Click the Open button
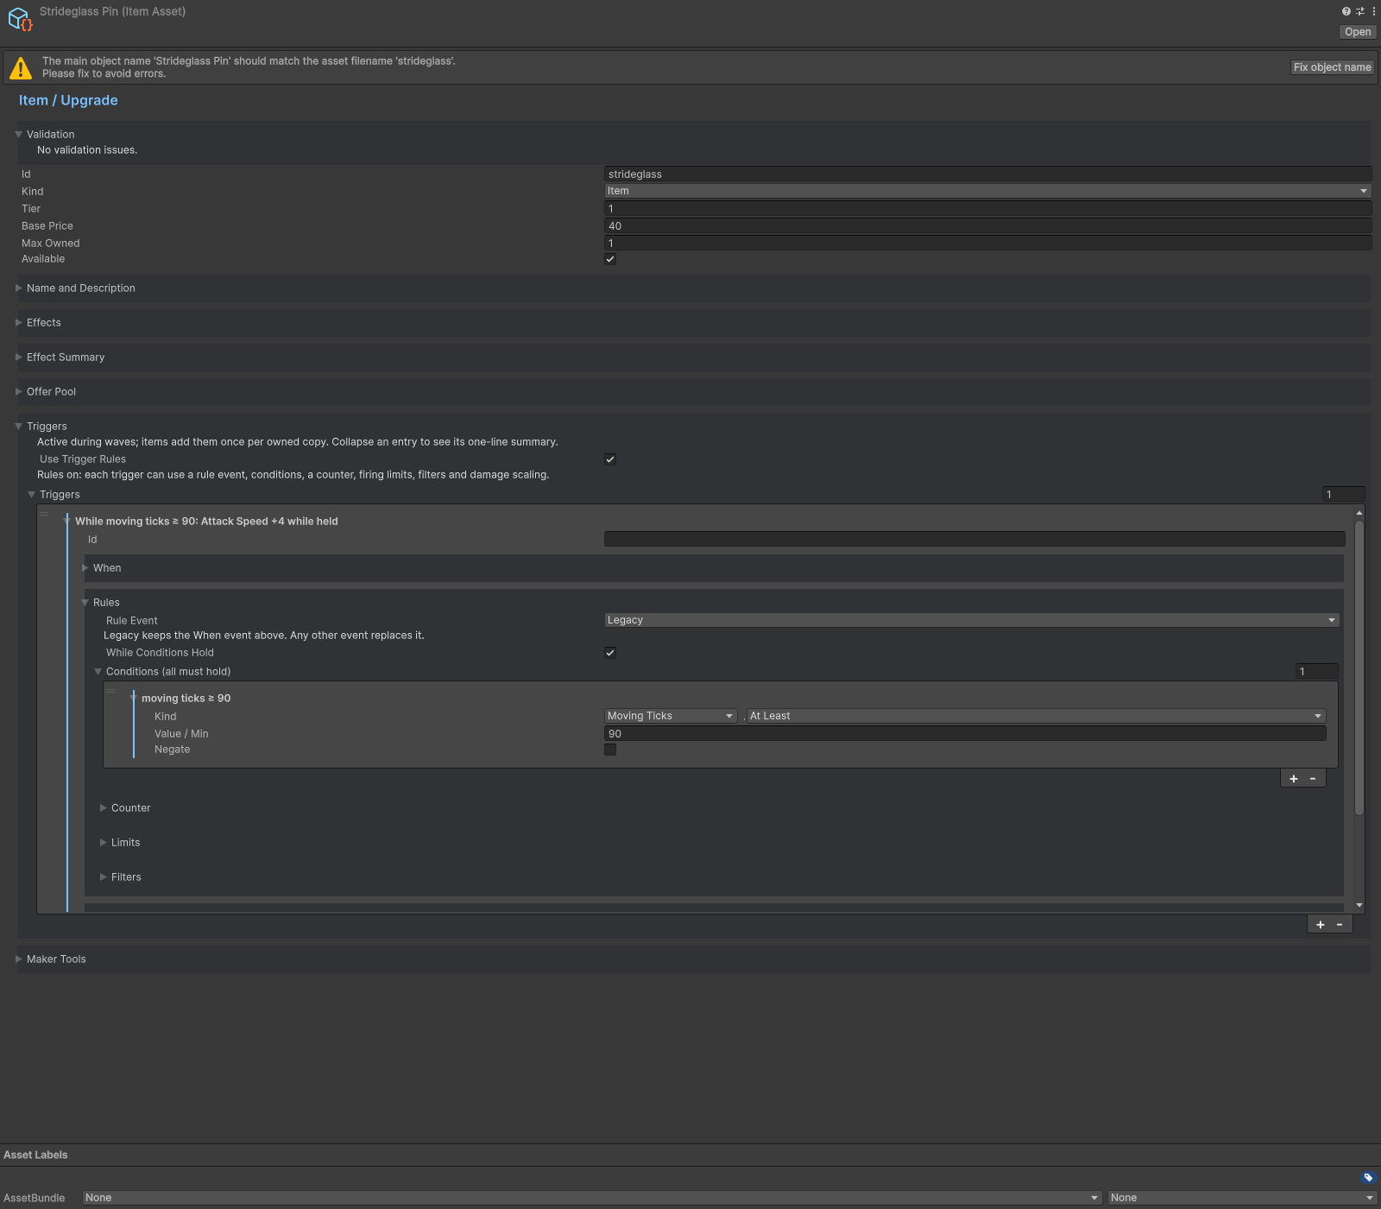This screenshot has height=1209, width=1381. [1357, 32]
